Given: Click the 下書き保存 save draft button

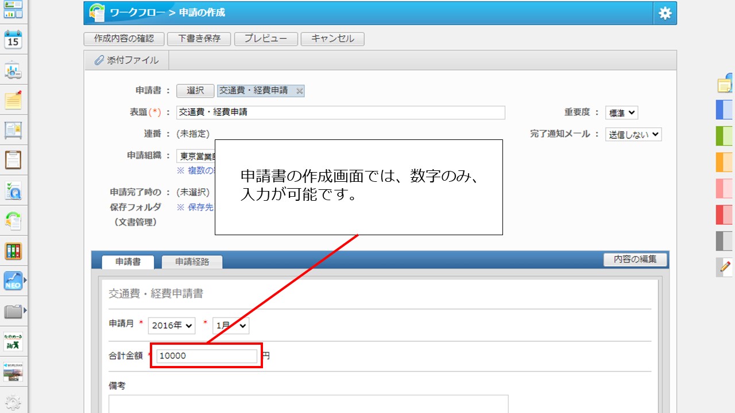Looking at the screenshot, I should click(x=199, y=40).
